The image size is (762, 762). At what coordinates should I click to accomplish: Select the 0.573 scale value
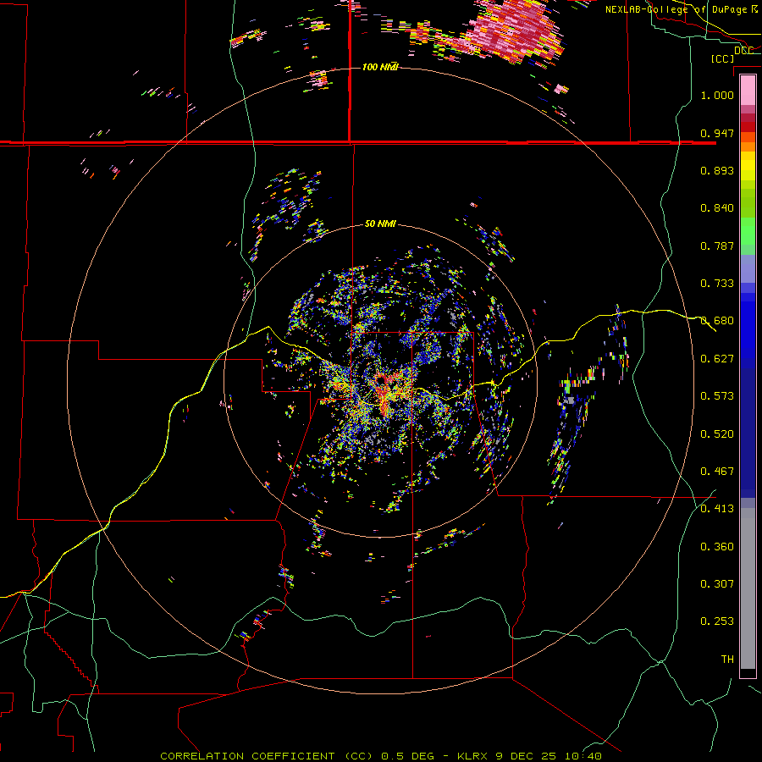pyautogui.click(x=717, y=396)
